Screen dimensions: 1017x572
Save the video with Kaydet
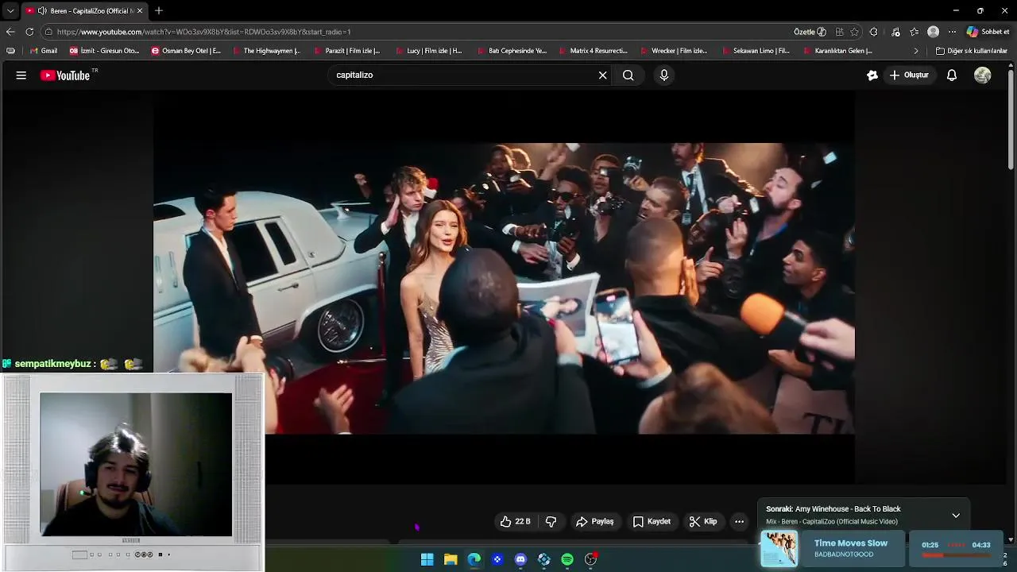(652, 522)
